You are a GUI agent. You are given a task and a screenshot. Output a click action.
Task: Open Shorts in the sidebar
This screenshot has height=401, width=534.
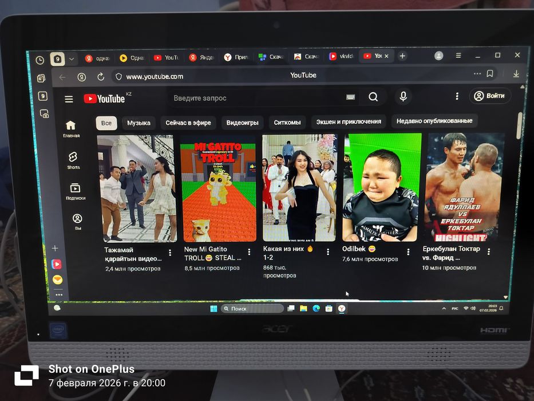pyautogui.click(x=73, y=160)
